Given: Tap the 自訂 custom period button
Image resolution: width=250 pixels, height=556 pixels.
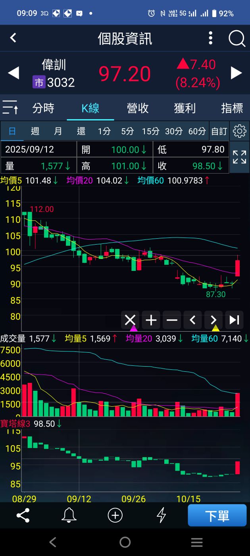Looking at the screenshot, I should click(219, 131).
